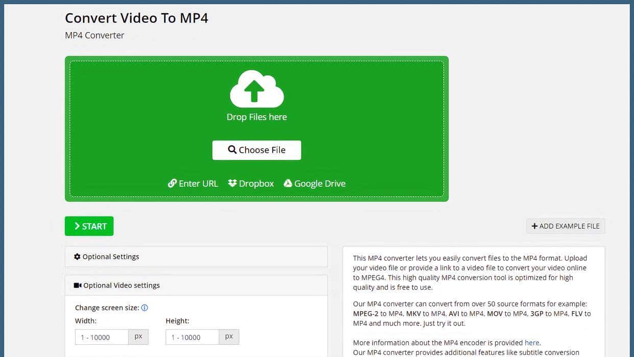The width and height of the screenshot is (634, 357).
Task: Expand the Optional Settings section
Action: pos(196,256)
